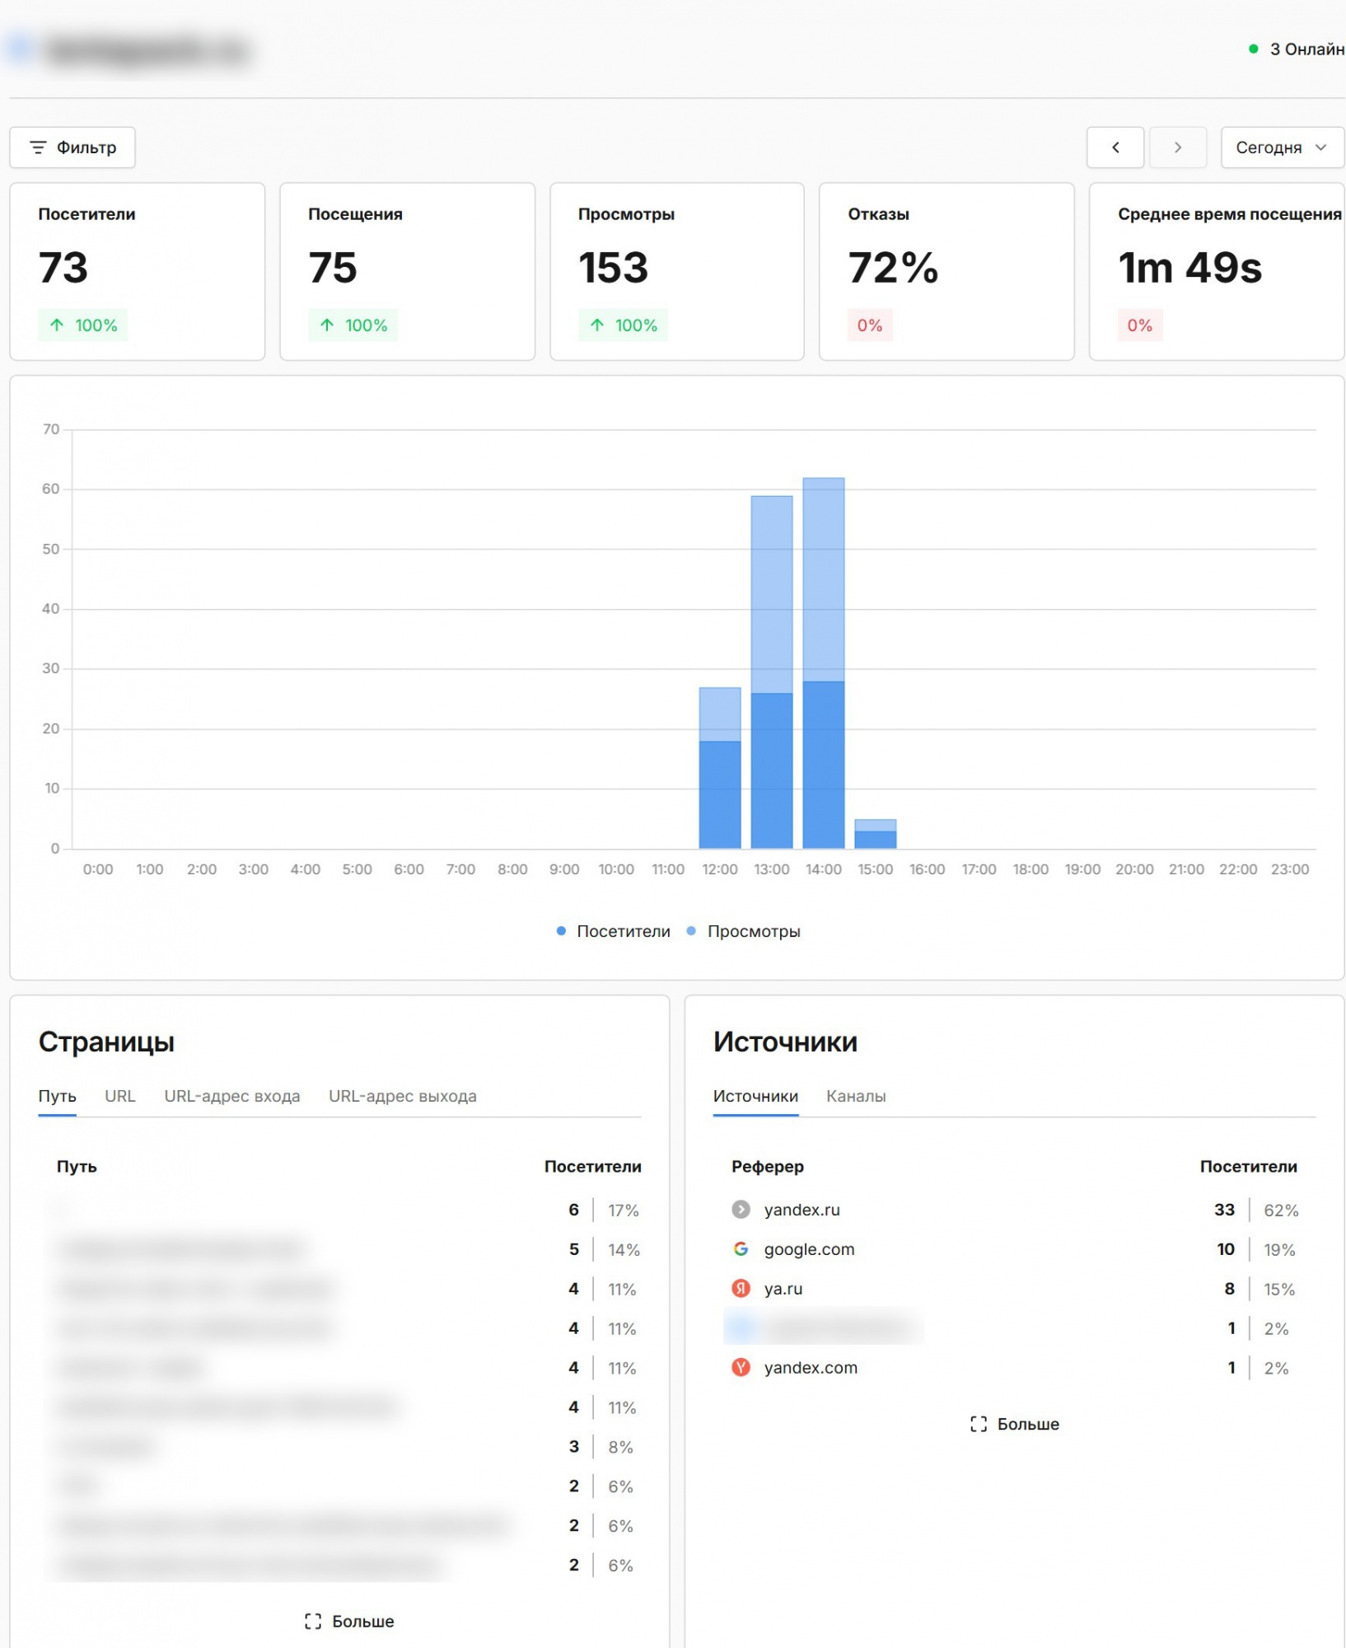Click the ya.ru red Я icon
Image resolution: width=1346 pixels, height=1648 pixels.
[x=741, y=1289]
